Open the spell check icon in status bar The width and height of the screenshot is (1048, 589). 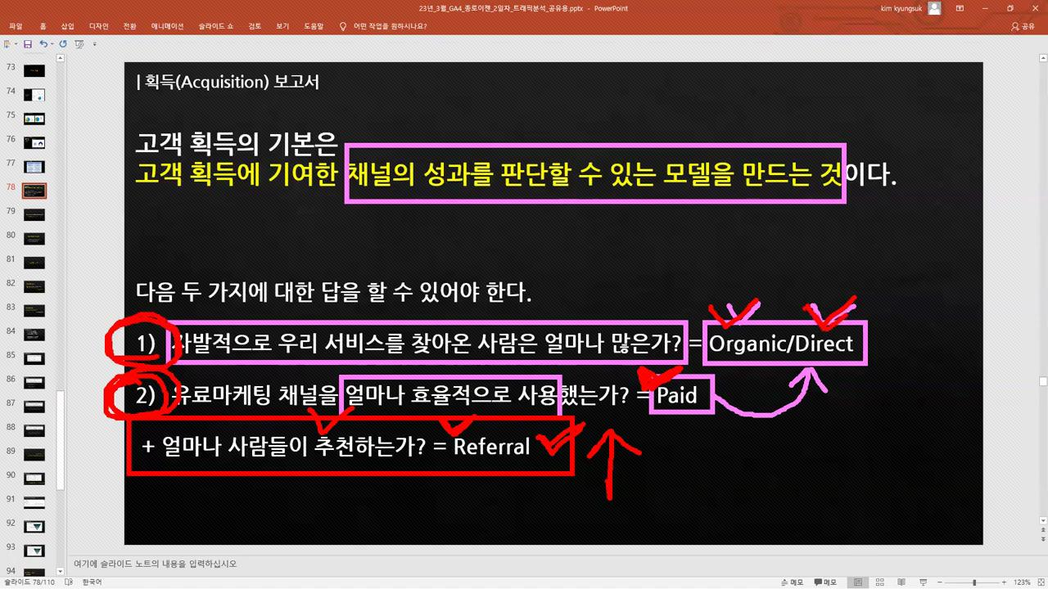(x=69, y=582)
